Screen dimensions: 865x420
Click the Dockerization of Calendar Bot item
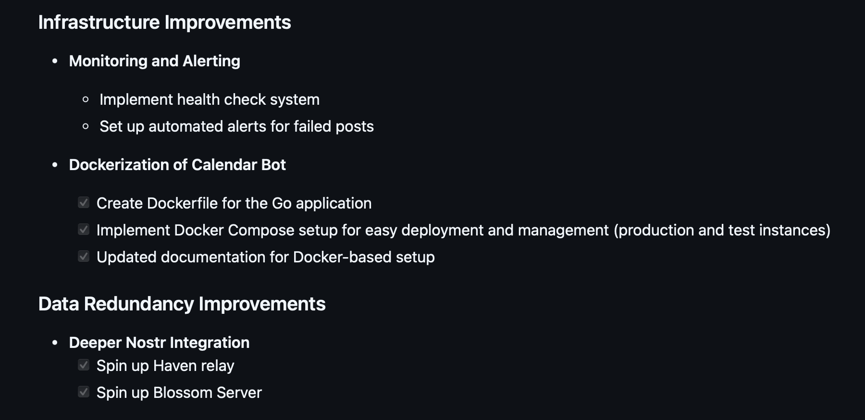tap(177, 165)
